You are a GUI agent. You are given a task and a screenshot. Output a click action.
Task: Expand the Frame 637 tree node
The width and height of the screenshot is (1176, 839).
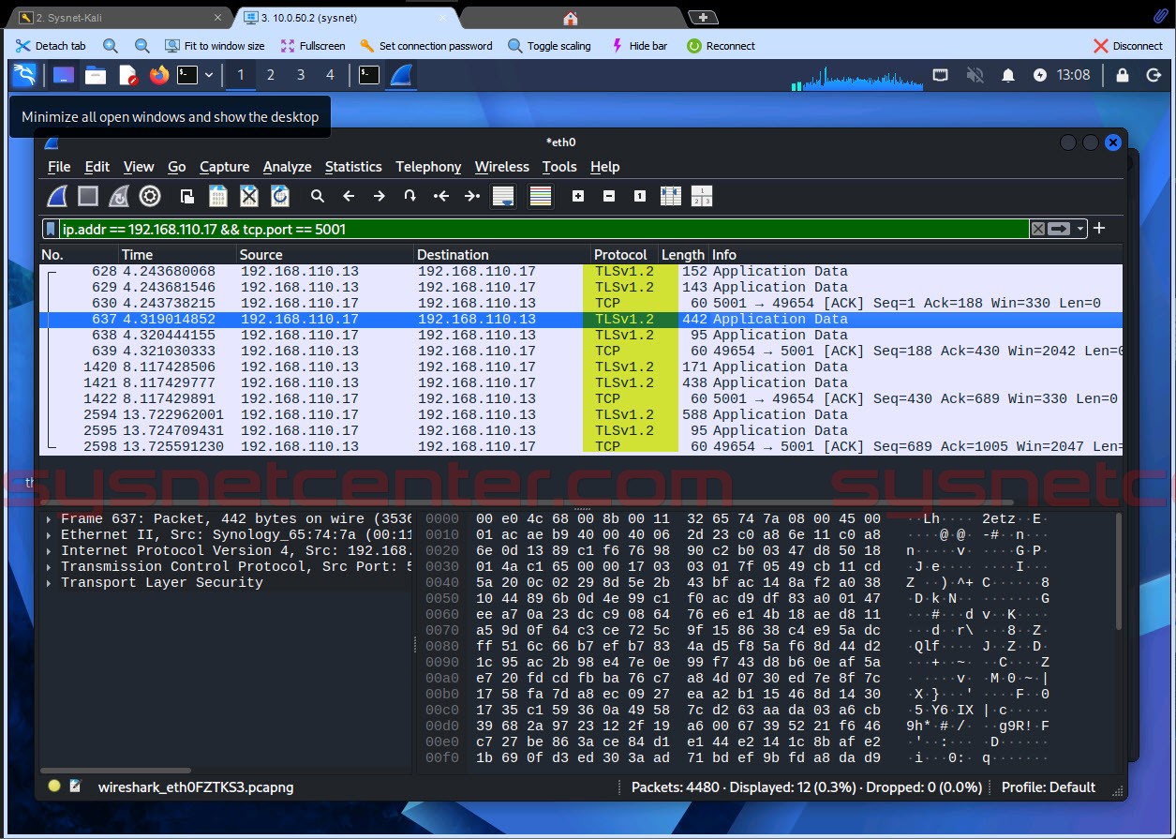point(49,518)
